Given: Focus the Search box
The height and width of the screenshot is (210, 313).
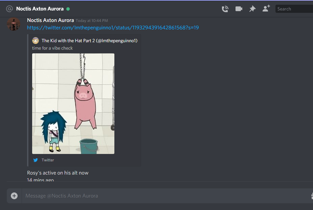Looking at the screenshot, I should tap(294, 9).
